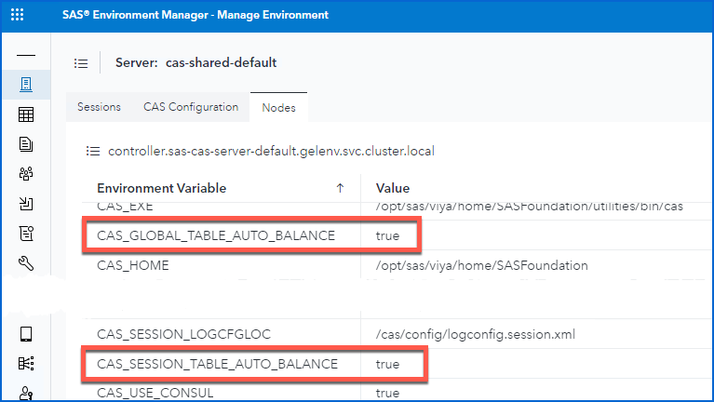Open the Mobile devices icon in sidebar
The width and height of the screenshot is (714, 402).
26,334
